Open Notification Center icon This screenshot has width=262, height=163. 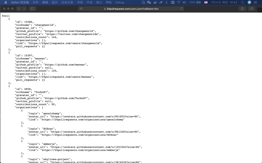tap(255, 2)
